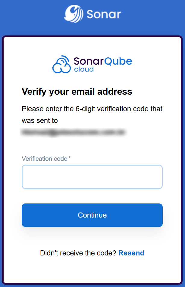Click the small "cloud" text under SonarQube
Viewport: 185px width, 287px height.
pyautogui.click(x=84, y=69)
